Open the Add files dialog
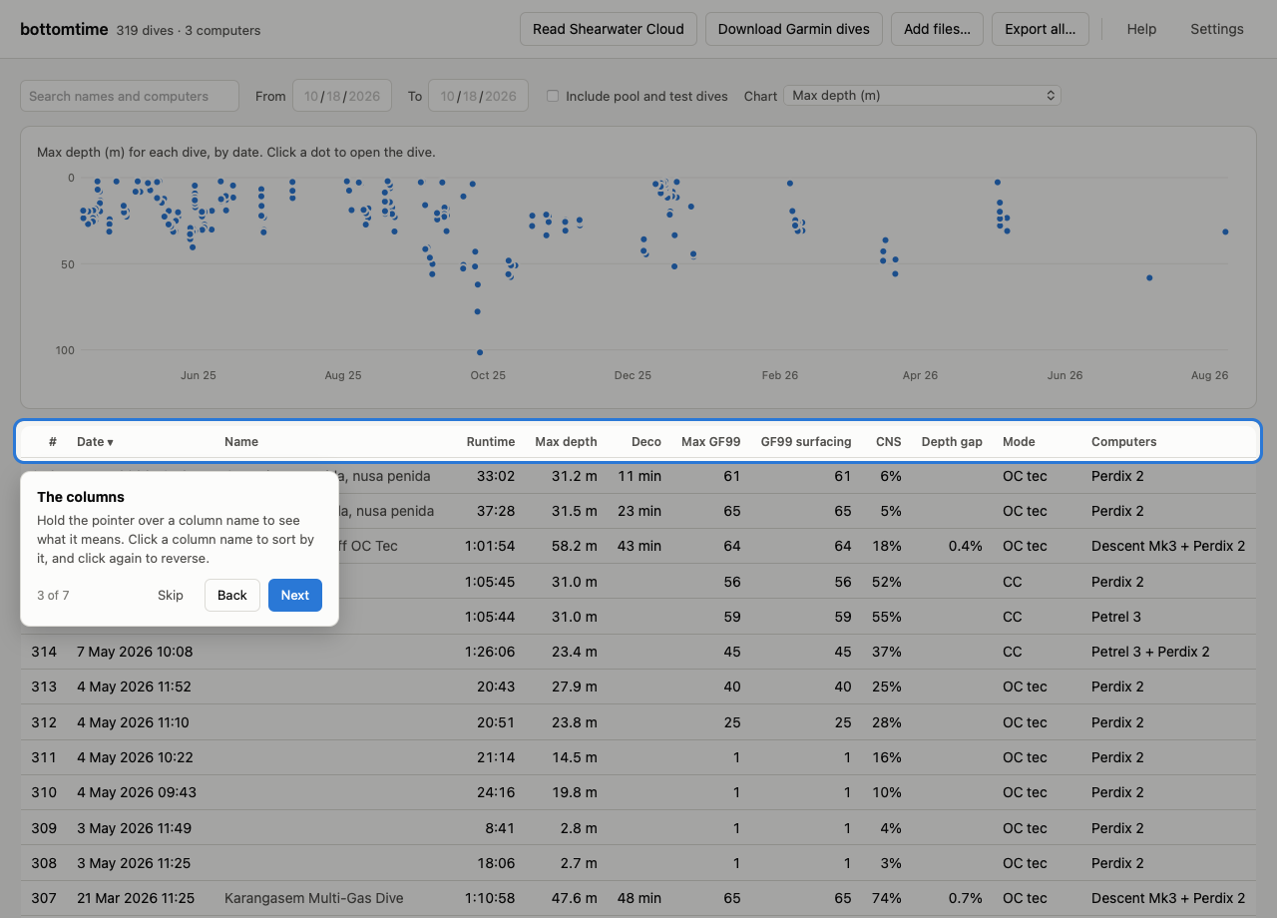Screen dimensions: 1277x918 pos(937,29)
